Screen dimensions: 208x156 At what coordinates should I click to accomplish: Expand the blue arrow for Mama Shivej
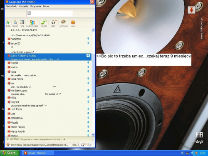88,127
